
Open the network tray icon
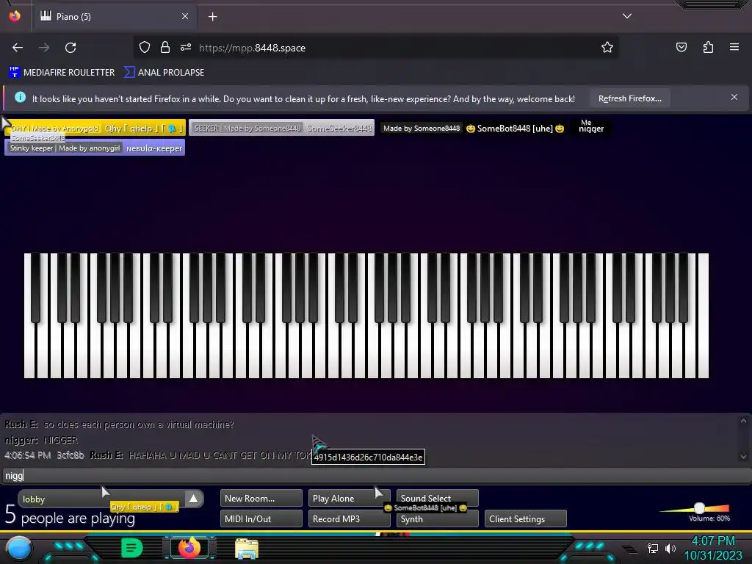coord(653,548)
